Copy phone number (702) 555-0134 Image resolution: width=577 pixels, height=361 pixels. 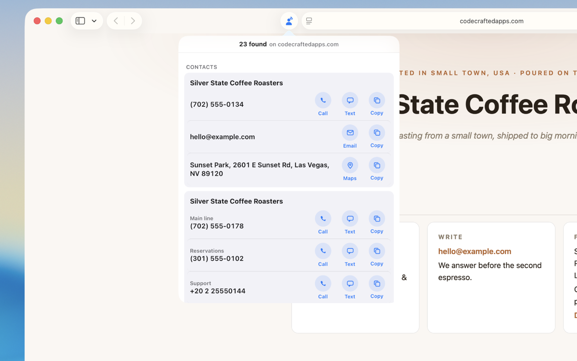point(377,104)
